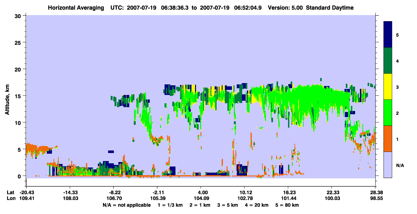Click the altitude tick label 15
This screenshot has width=417, height=214.
click(x=19, y=96)
